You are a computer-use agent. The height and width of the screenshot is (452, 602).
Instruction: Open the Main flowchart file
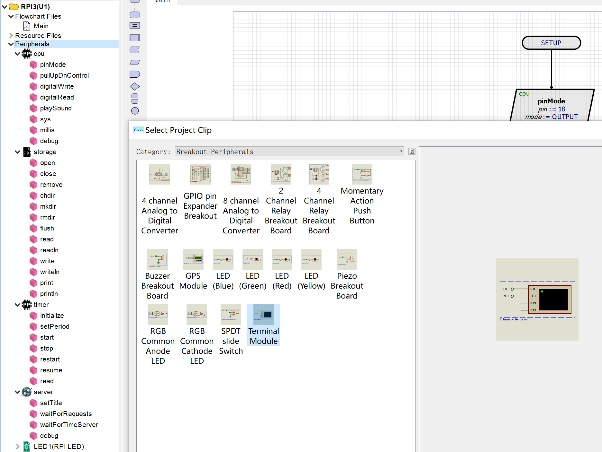[x=41, y=26]
